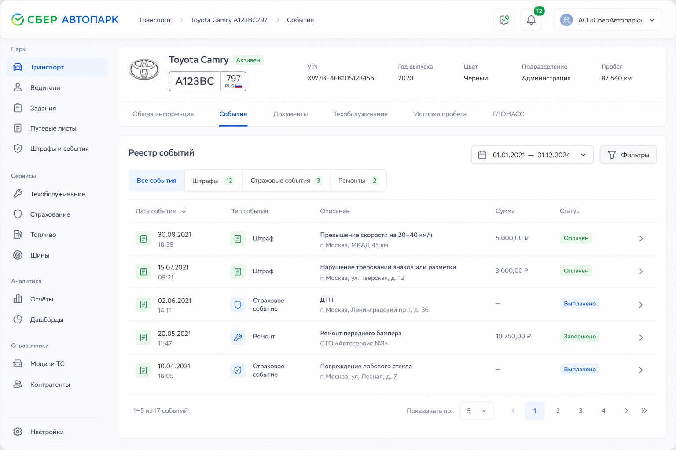Open Модели ТС reference list

(x=57, y=363)
